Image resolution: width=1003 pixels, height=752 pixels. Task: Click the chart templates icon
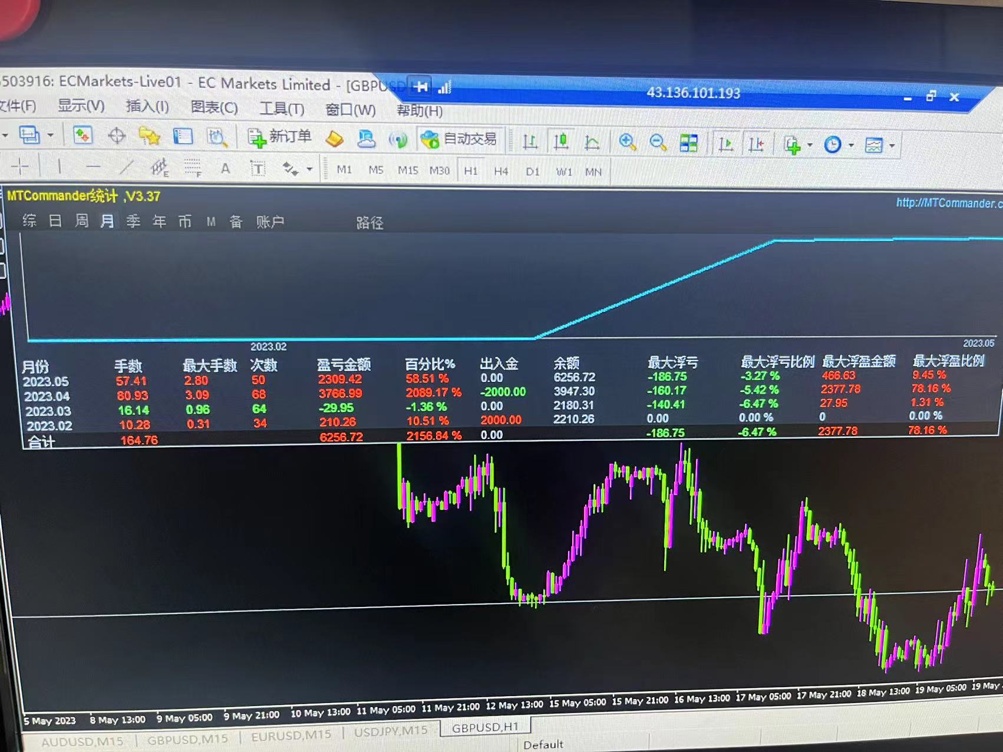pos(873,145)
